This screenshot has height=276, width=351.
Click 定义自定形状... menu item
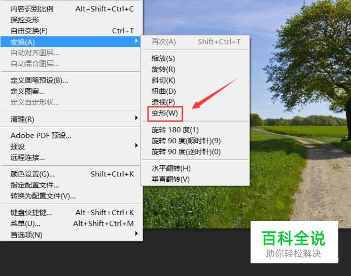pos(71,102)
